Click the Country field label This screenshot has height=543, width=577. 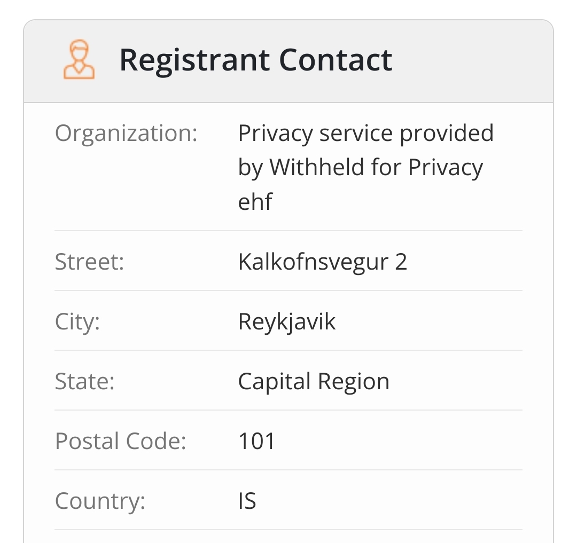100,501
